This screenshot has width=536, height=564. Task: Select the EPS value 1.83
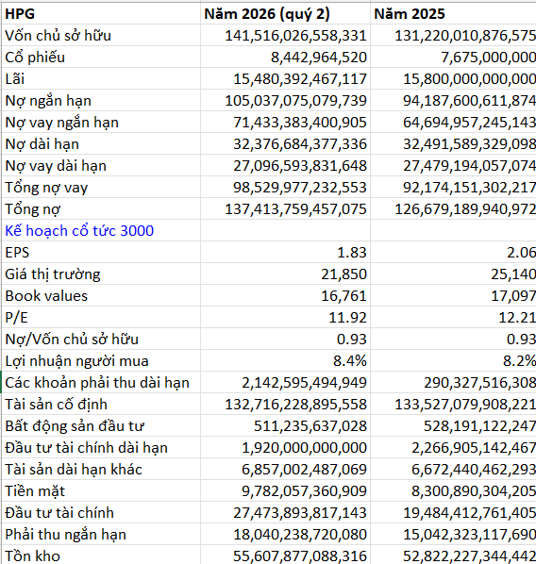[286, 252]
